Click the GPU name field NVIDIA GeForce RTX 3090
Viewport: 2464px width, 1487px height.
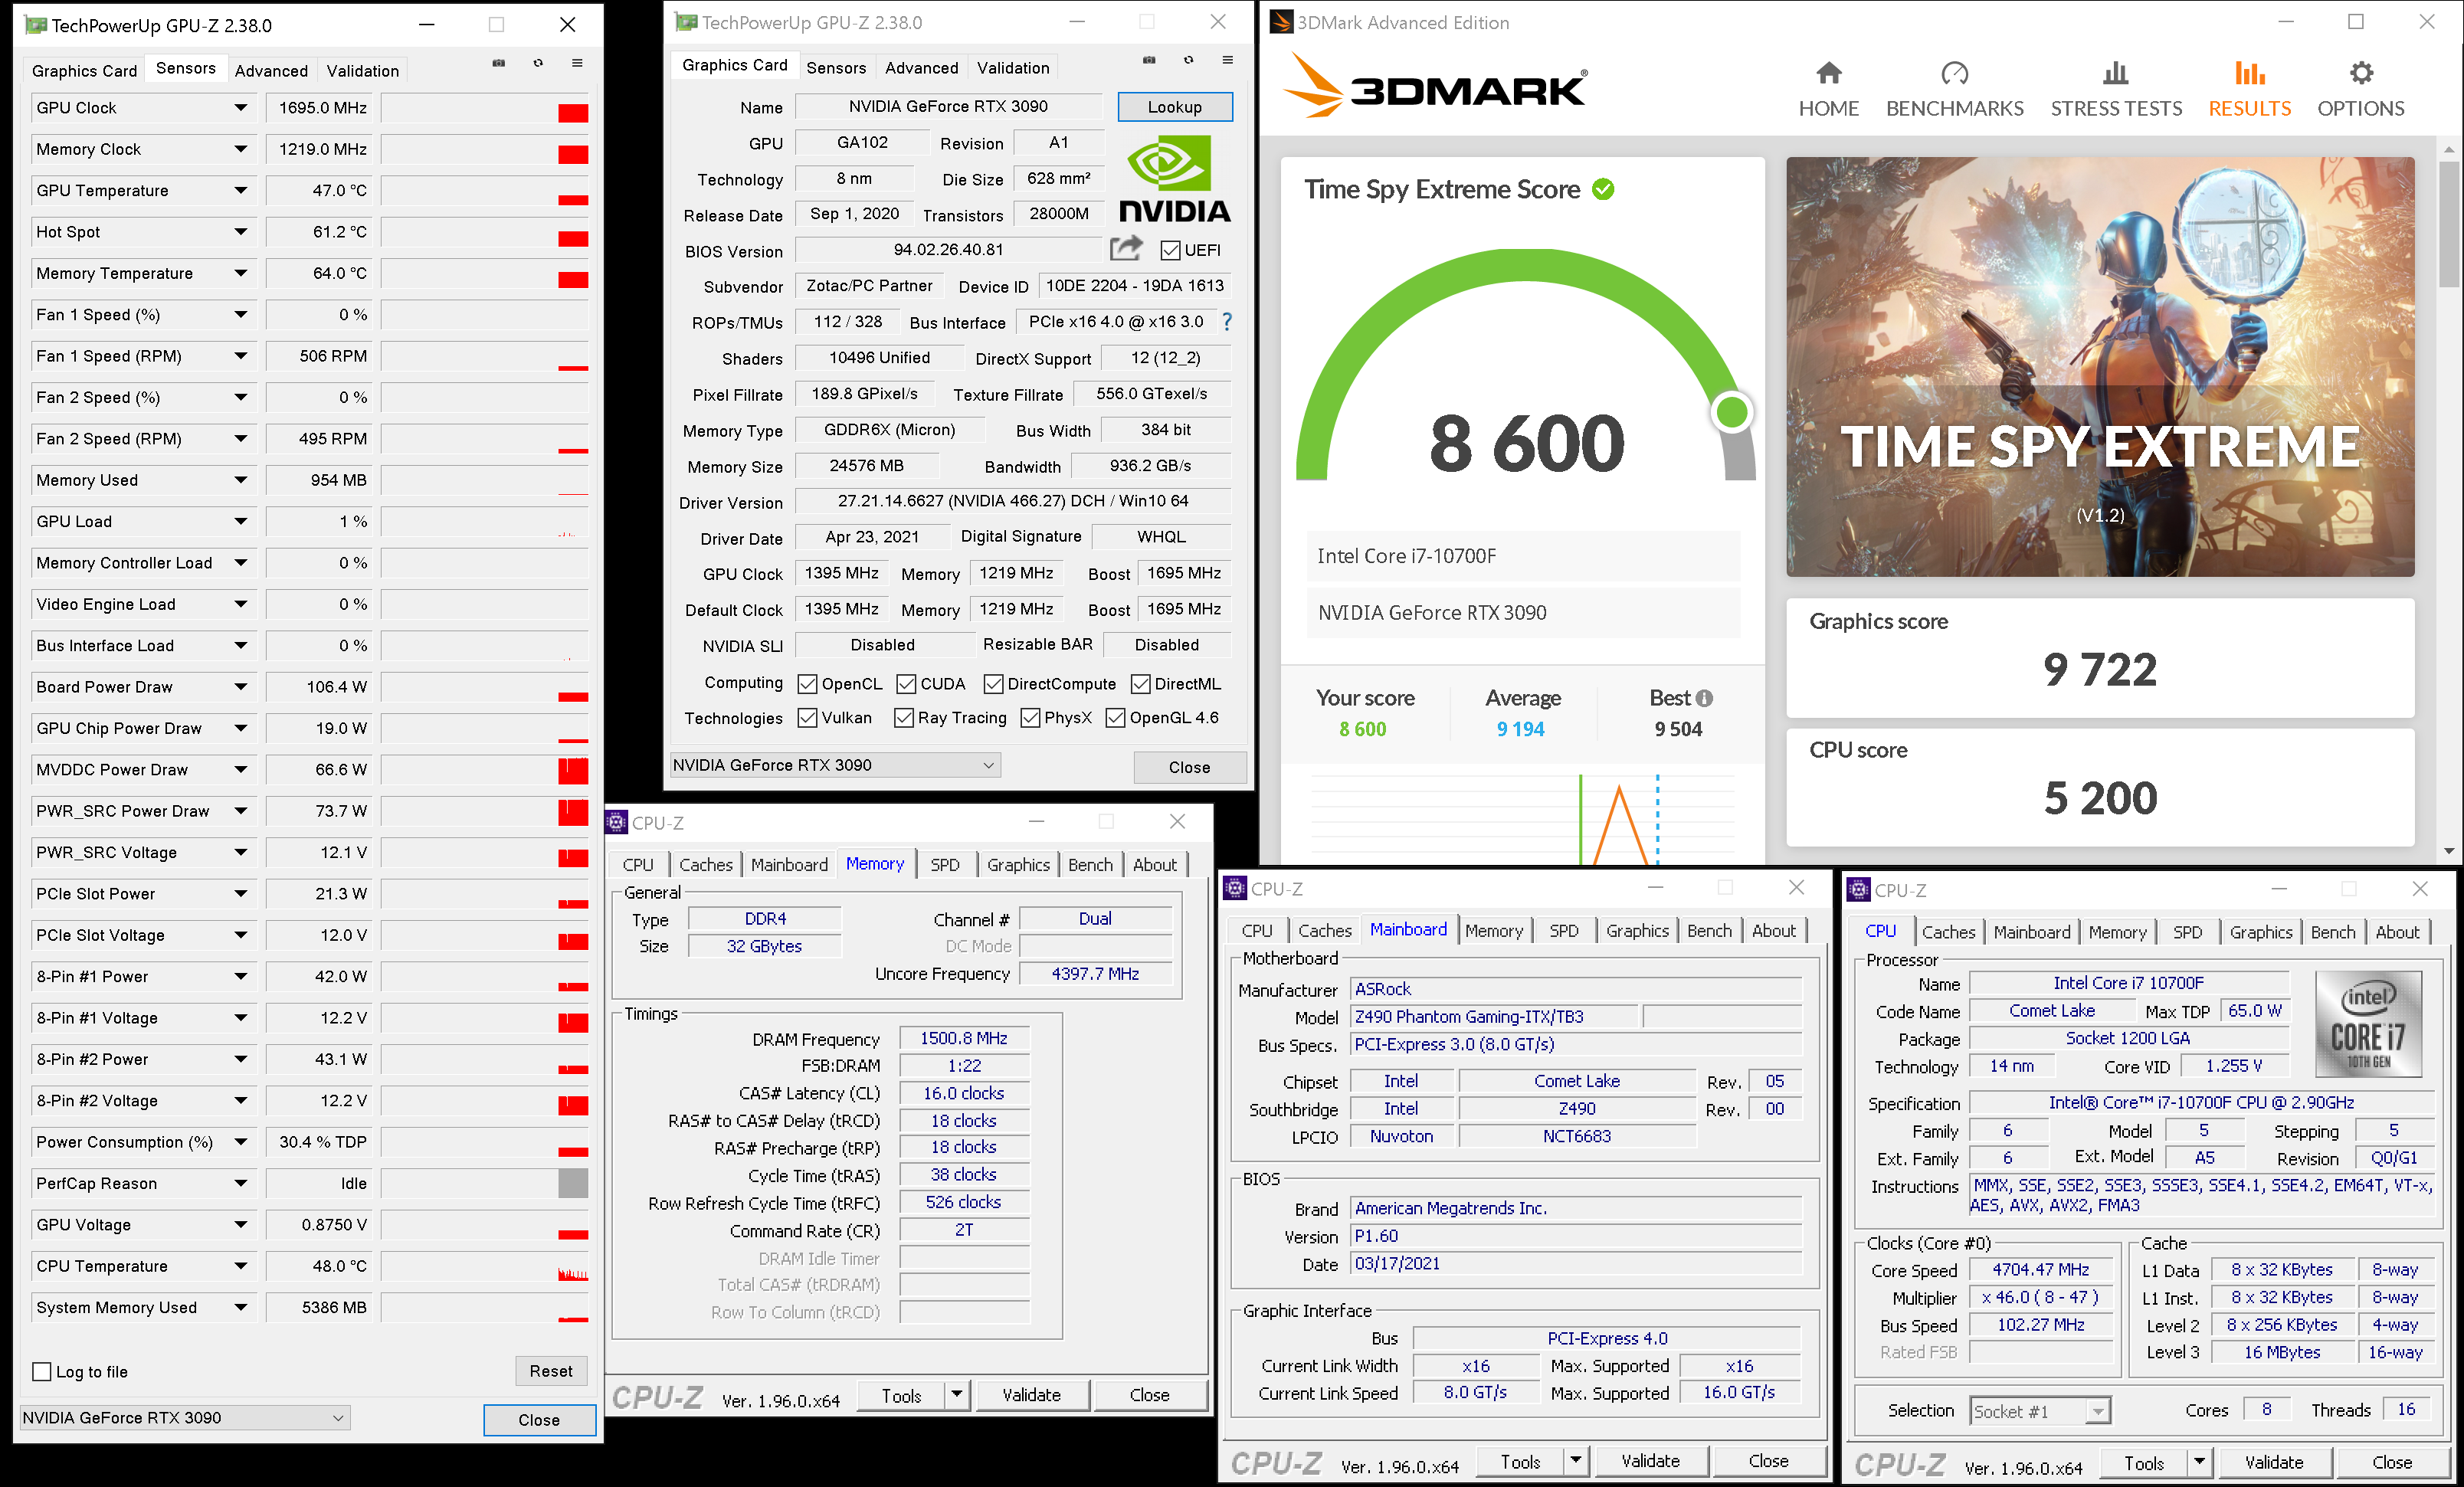948,106
